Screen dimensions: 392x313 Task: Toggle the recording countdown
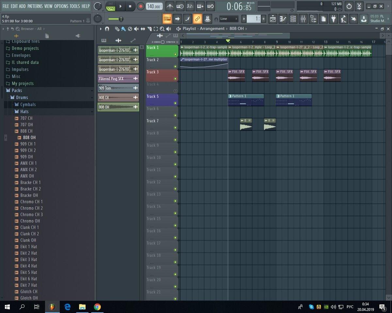190,6
